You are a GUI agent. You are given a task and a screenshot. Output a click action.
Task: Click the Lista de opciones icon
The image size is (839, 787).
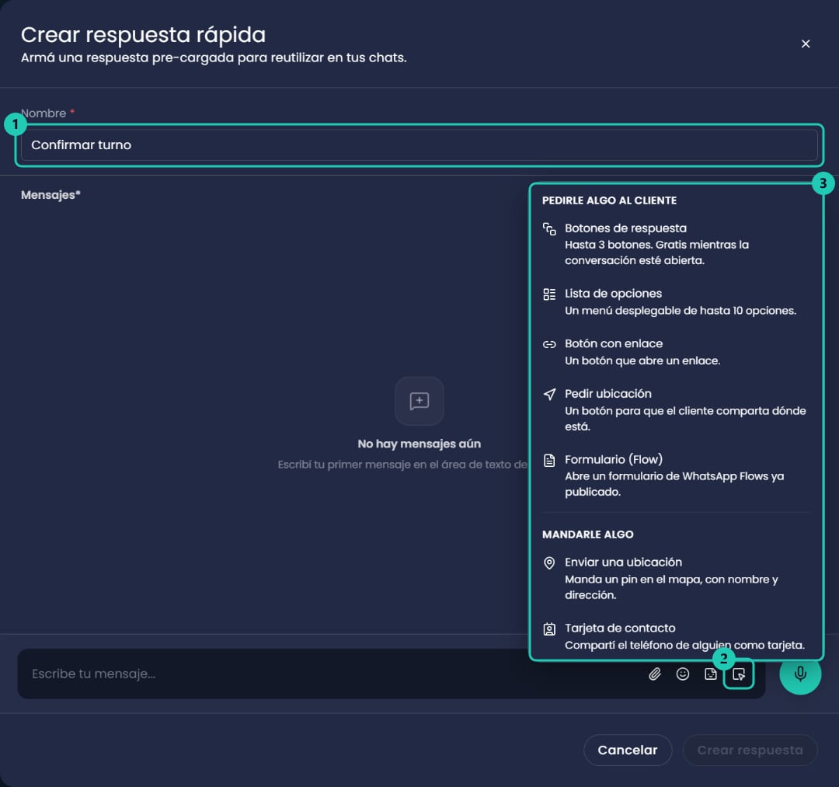549,294
